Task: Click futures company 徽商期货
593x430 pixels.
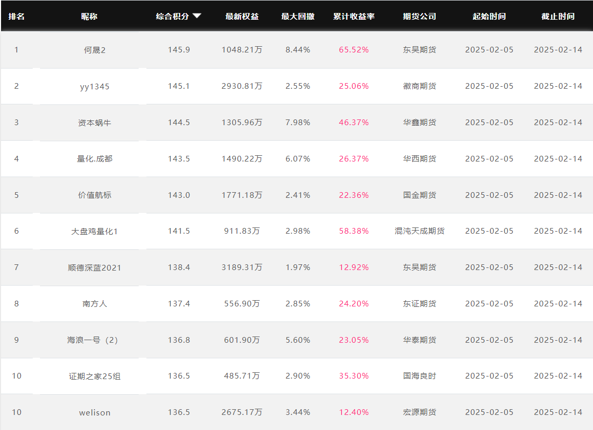Action: (420, 86)
